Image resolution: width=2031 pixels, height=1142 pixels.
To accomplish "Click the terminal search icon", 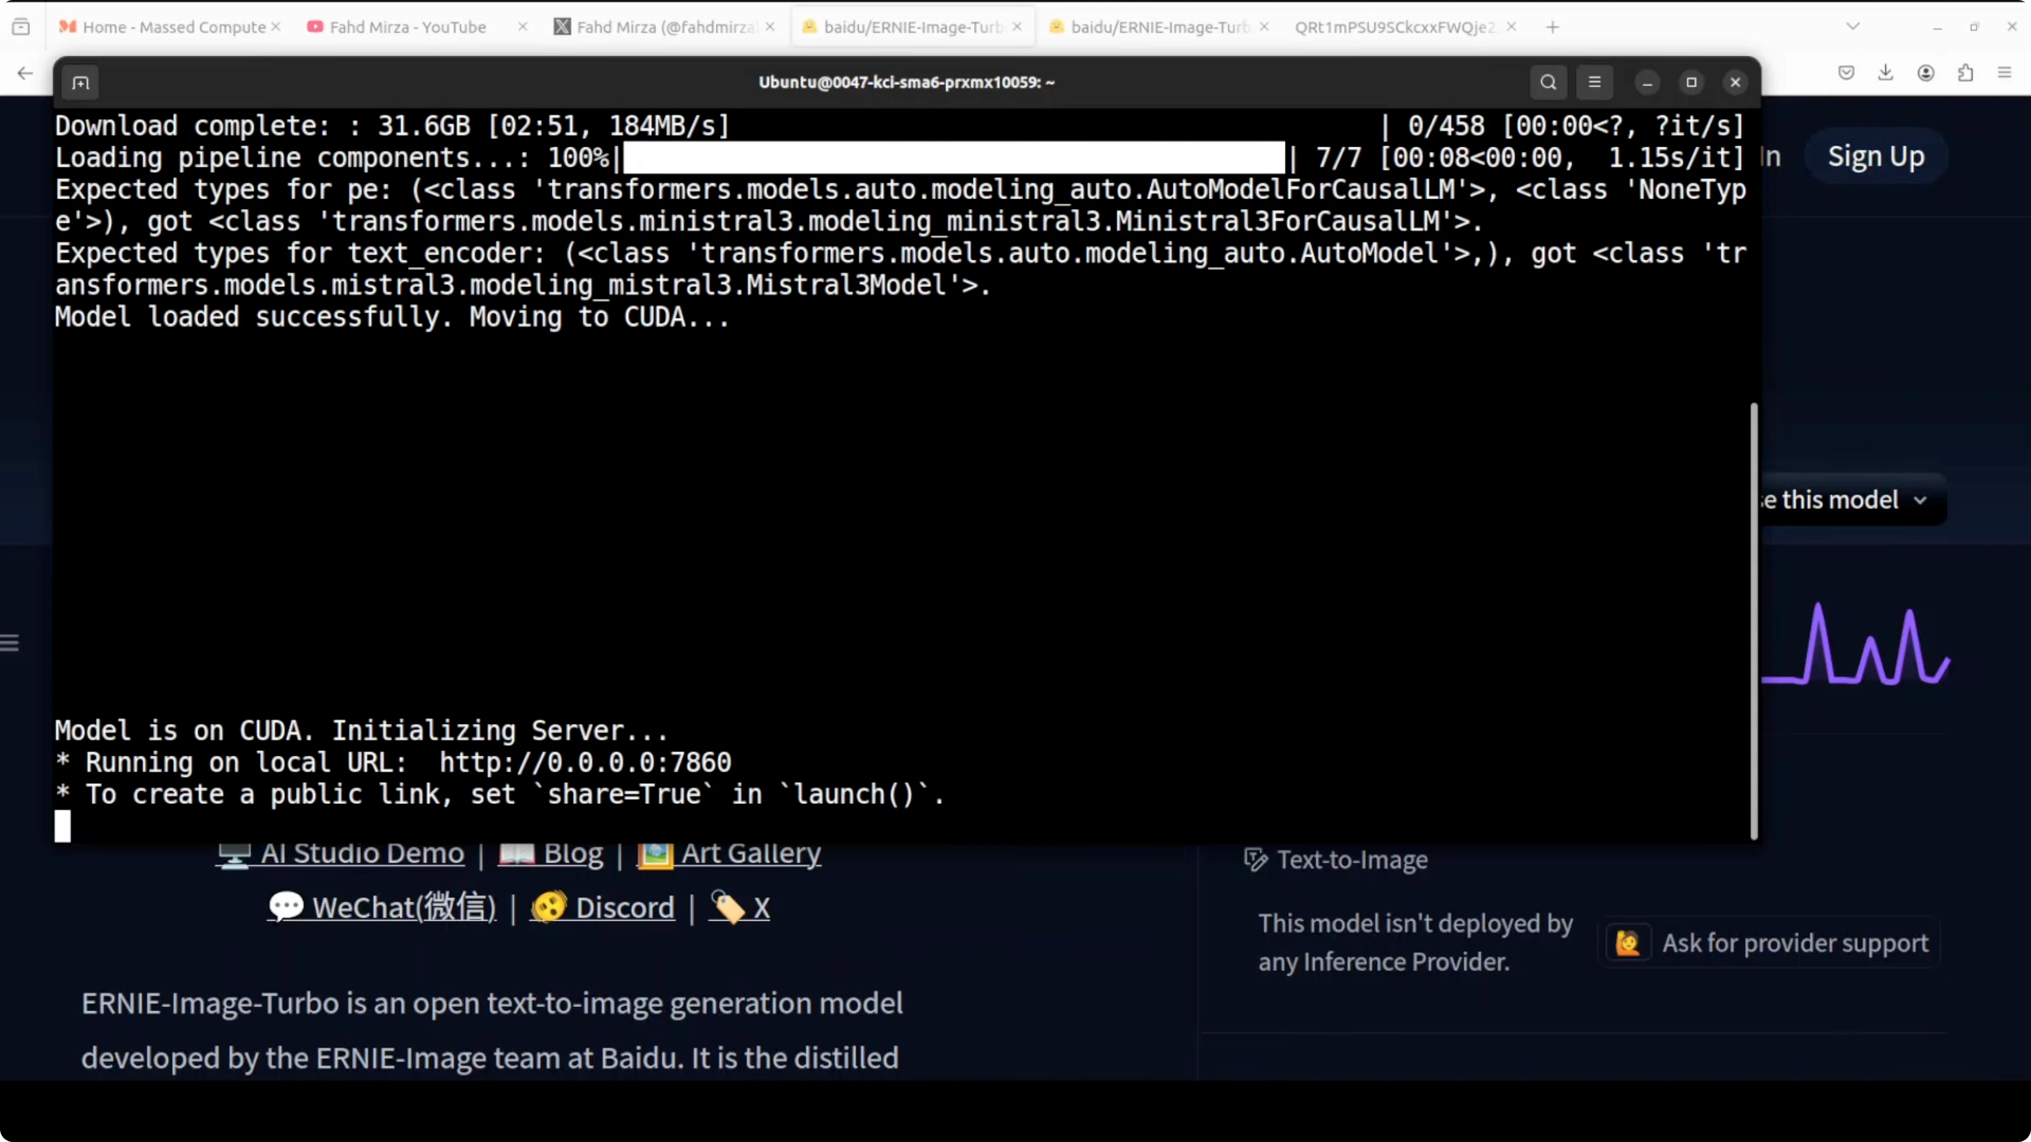I will [1548, 82].
